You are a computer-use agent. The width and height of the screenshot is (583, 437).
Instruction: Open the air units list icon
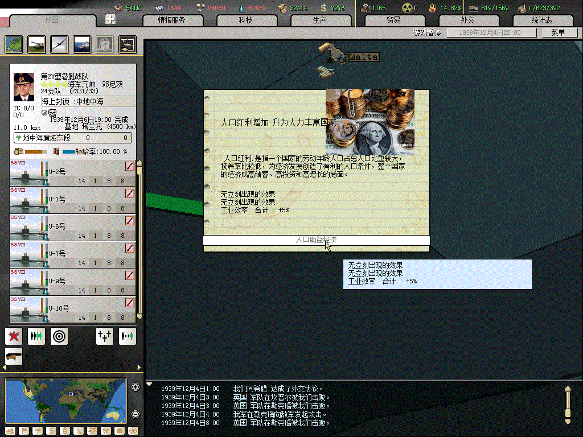[x=59, y=44]
